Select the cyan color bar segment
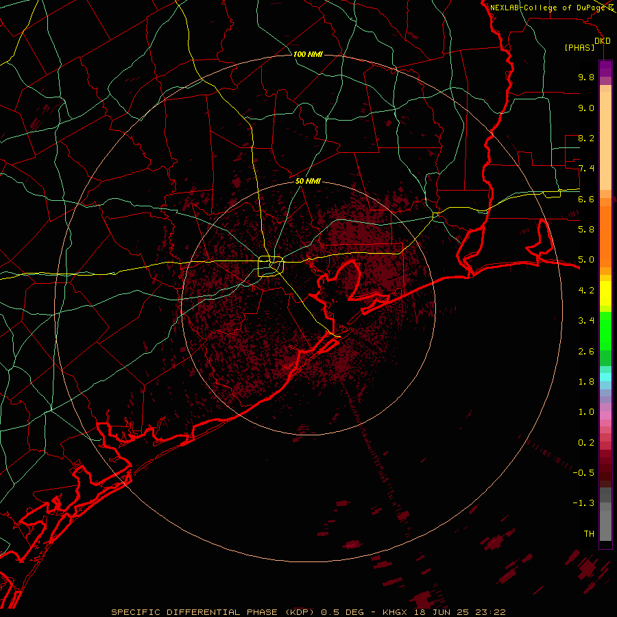 (x=605, y=377)
